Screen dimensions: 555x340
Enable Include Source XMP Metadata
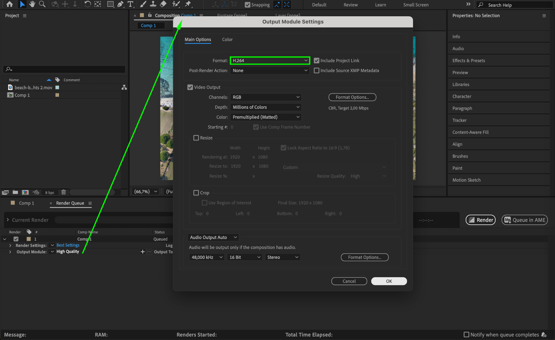point(317,71)
